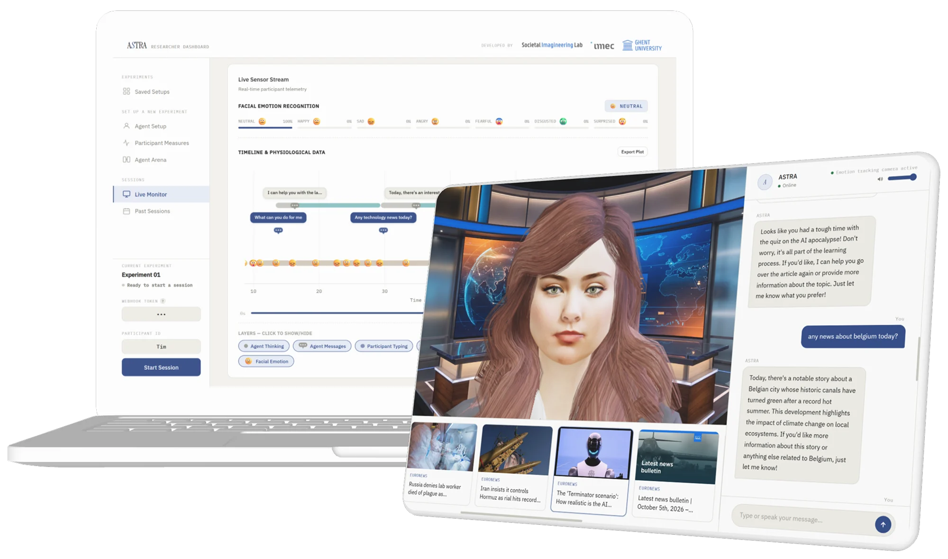The width and height of the screenshot is (948, 559).
Task: Click the webhook token field
Action: click(161, 314)
